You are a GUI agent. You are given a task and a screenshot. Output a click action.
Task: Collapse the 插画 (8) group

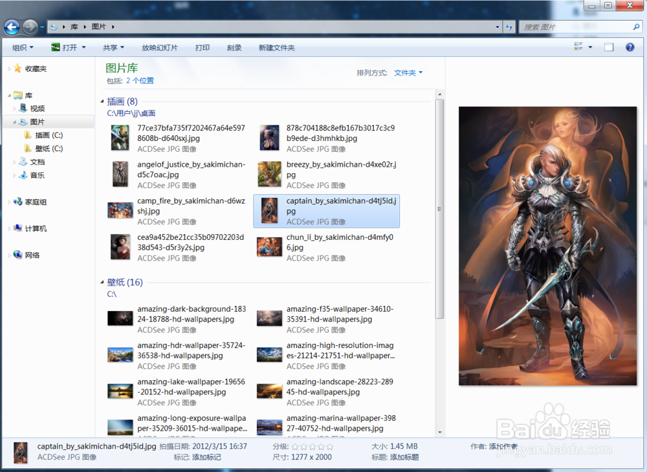coord(102,102)
